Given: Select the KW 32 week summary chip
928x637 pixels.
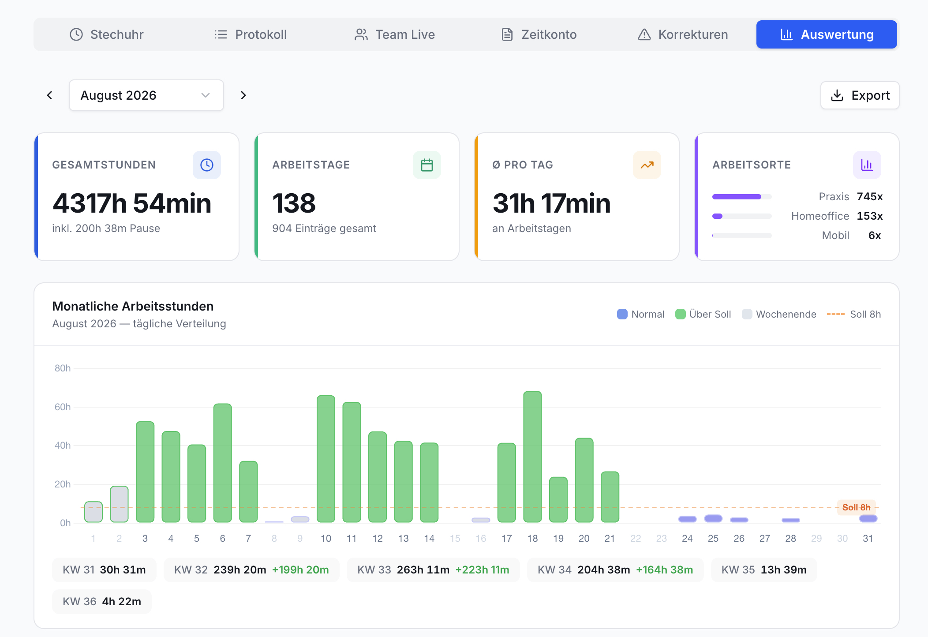Looking at the screenshot, I should (251, 570).
